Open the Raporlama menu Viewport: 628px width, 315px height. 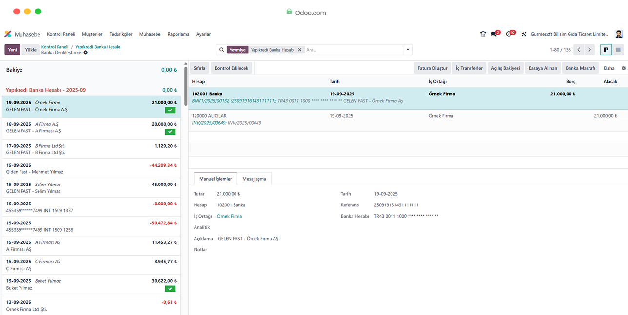[x=178, y=34]
